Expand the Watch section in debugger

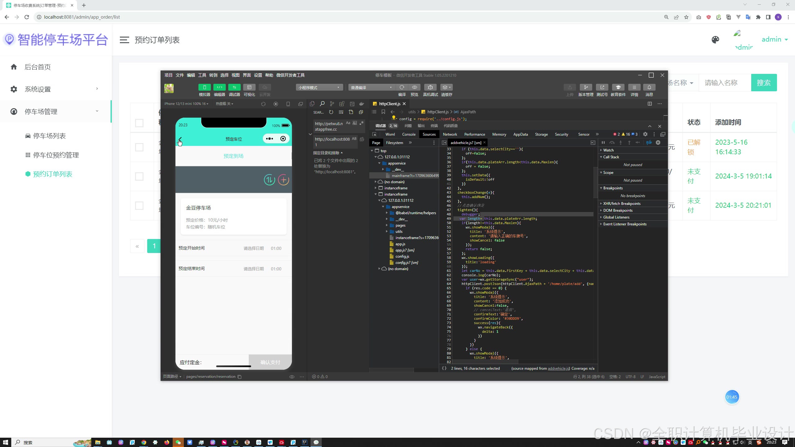point(608,150)
